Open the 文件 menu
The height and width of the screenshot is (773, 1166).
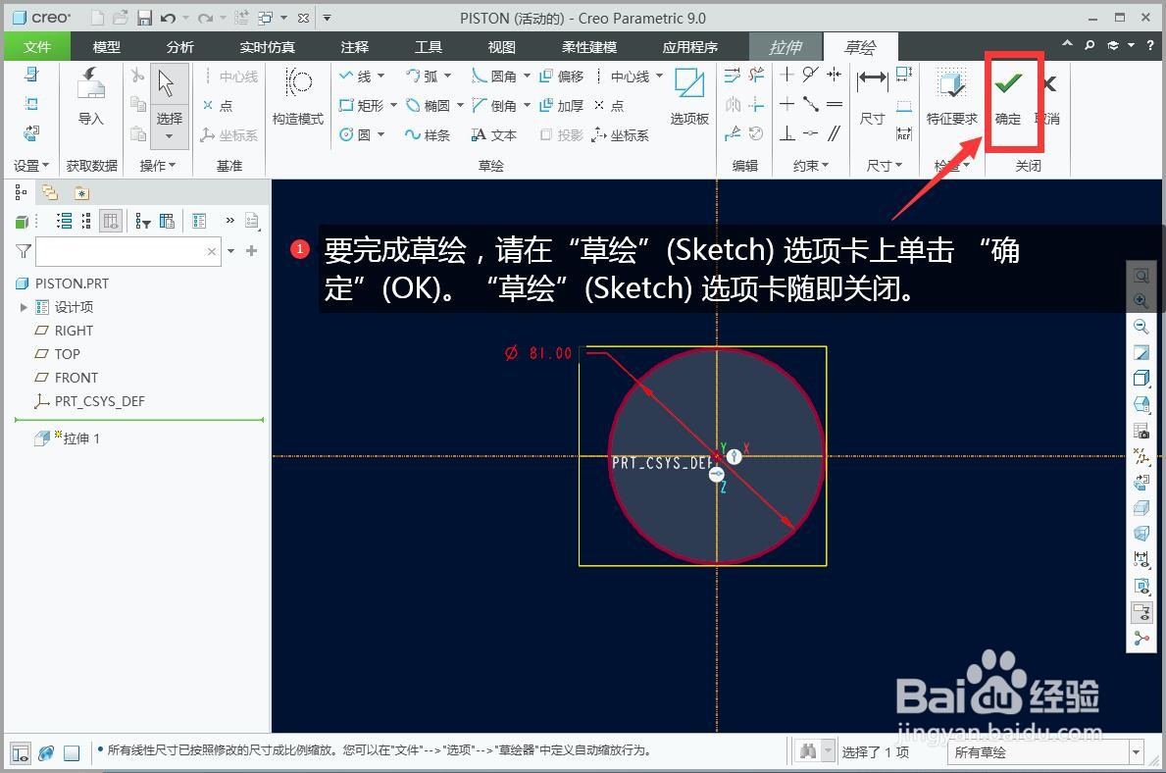point(37,47)
